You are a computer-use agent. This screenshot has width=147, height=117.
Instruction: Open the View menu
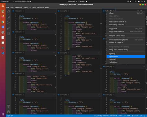(x=25, y=7)
